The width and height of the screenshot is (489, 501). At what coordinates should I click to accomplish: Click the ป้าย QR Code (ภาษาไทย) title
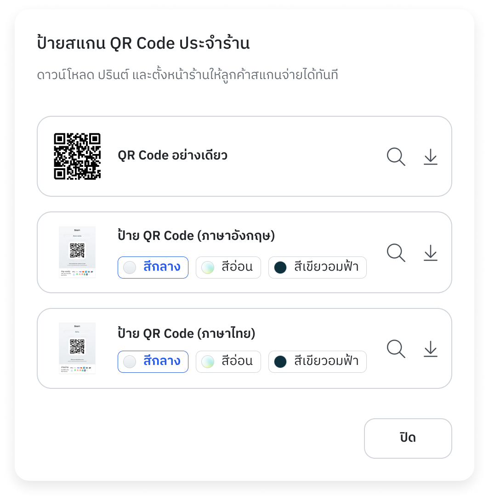(187, 333)
